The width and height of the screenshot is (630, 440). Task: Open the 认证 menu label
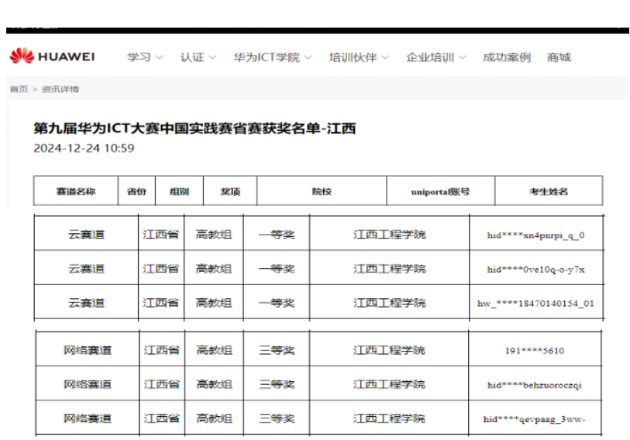192,57
